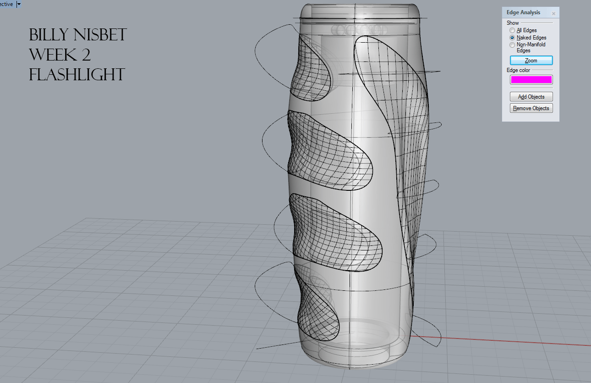Open the magenta Edge color swatch

tap(531, 79)
